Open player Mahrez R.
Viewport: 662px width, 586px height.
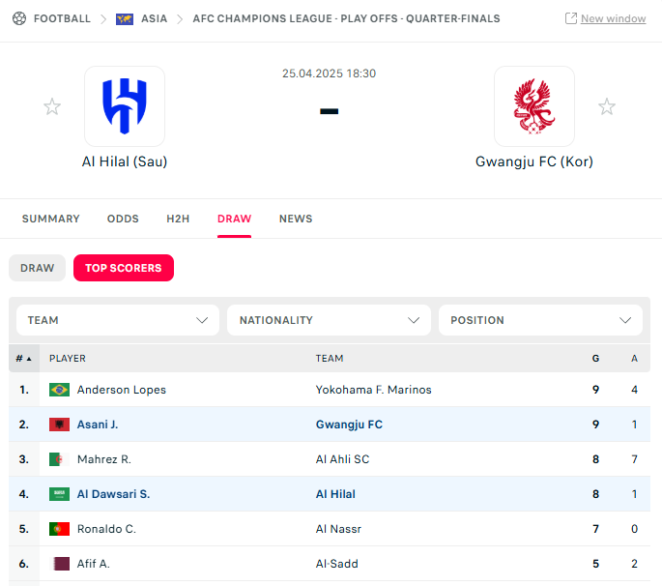point(104,459)
